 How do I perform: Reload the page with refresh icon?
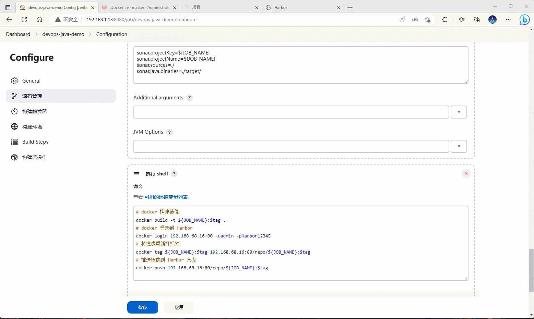(24, 20)
